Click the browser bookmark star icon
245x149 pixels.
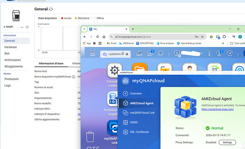pyautogui.click(x=202, y=36)
